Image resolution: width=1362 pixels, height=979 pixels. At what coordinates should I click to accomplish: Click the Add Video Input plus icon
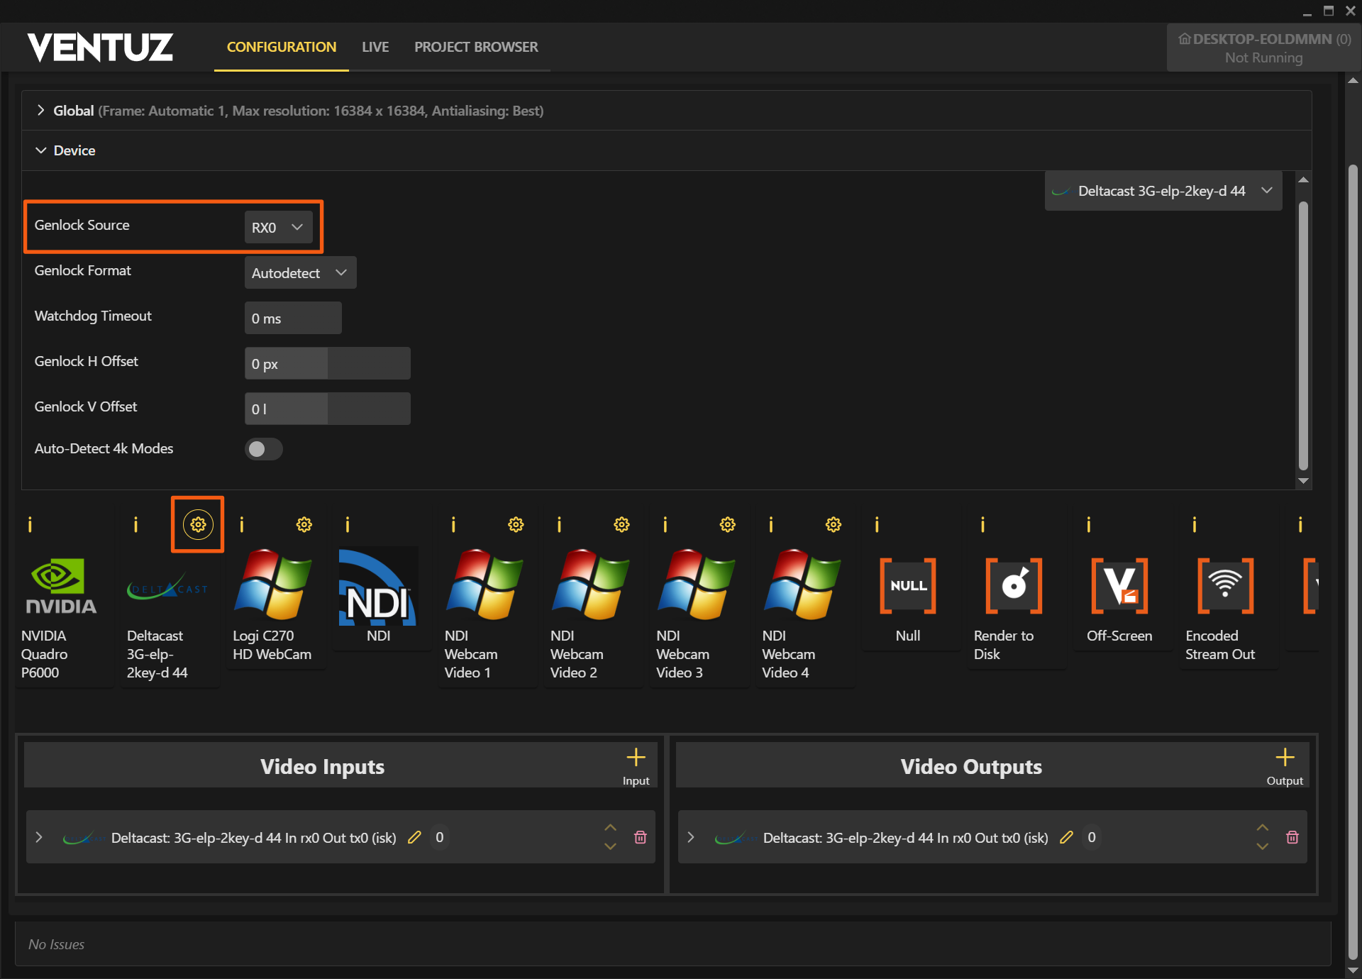[x=636, y=758]
